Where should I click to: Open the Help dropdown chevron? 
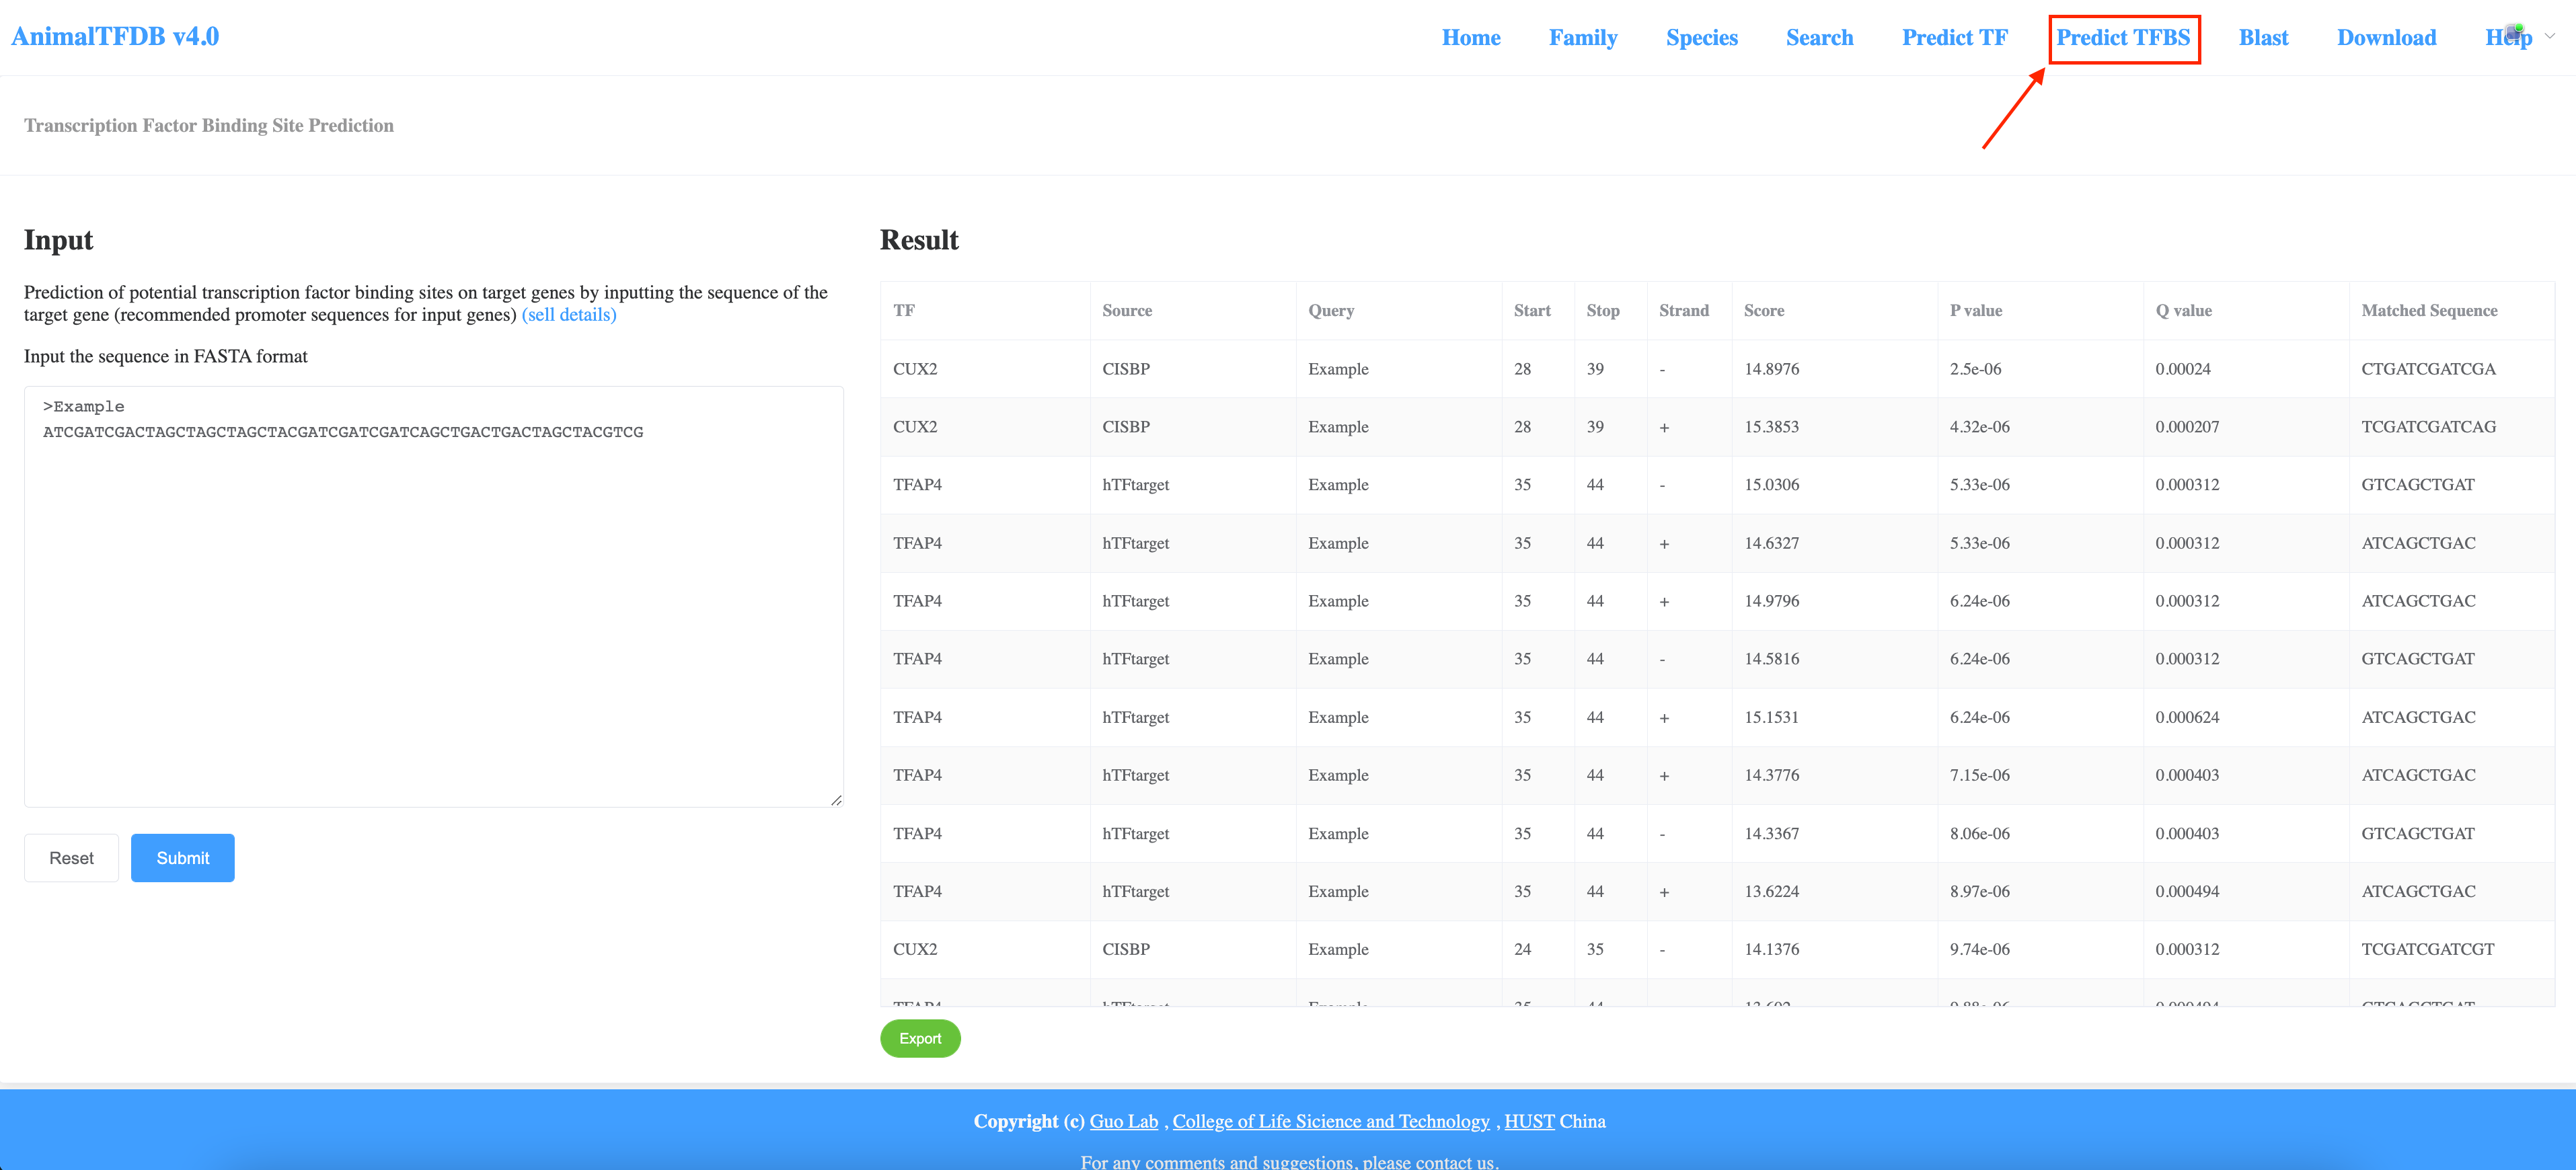point(2549,36)
